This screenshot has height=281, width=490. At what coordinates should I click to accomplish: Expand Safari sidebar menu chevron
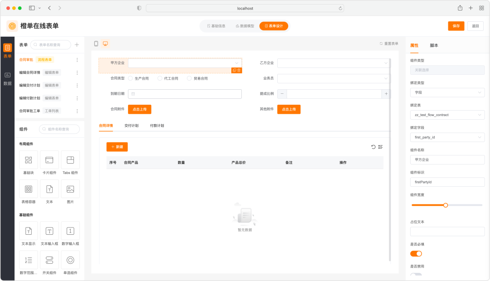pyautogui.click(x=39, y=8)
